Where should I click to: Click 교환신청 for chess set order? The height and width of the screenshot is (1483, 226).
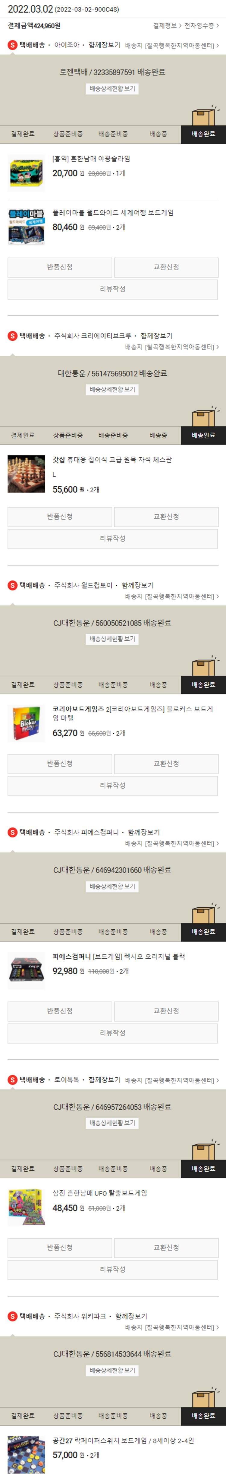pos(166,517)
